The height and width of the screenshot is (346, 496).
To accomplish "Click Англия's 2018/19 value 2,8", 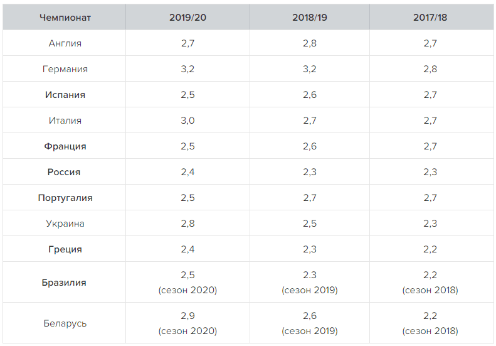I will coord(309,43).
